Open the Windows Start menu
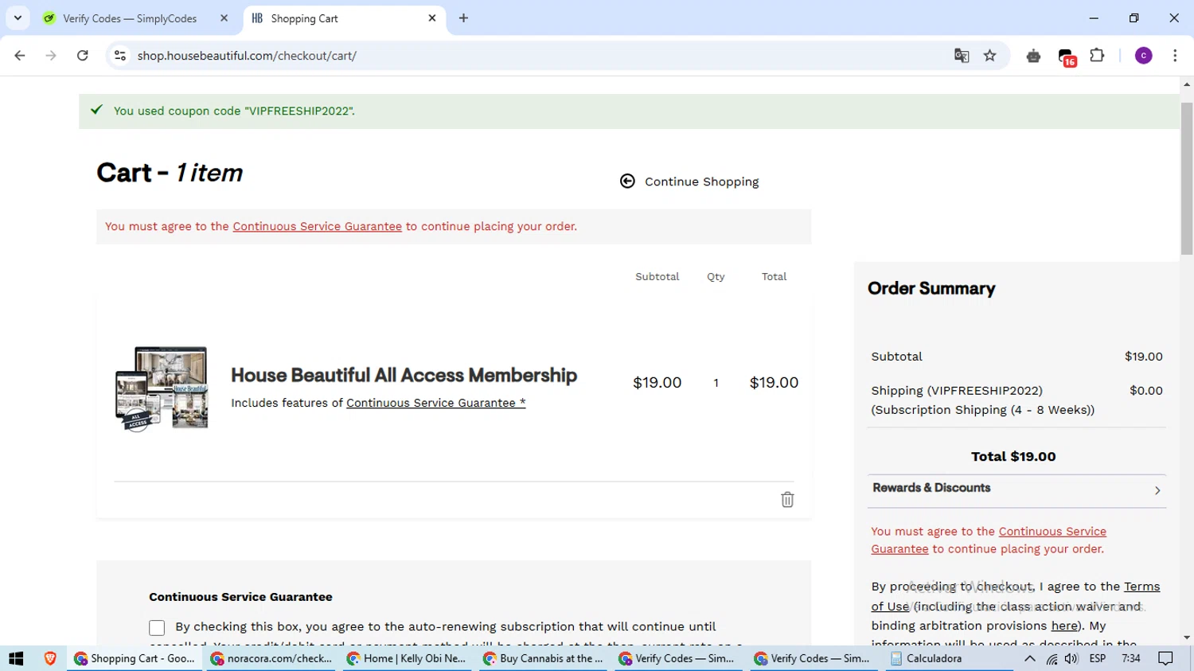Viewport: 1194px width, 671px height. 16,658
